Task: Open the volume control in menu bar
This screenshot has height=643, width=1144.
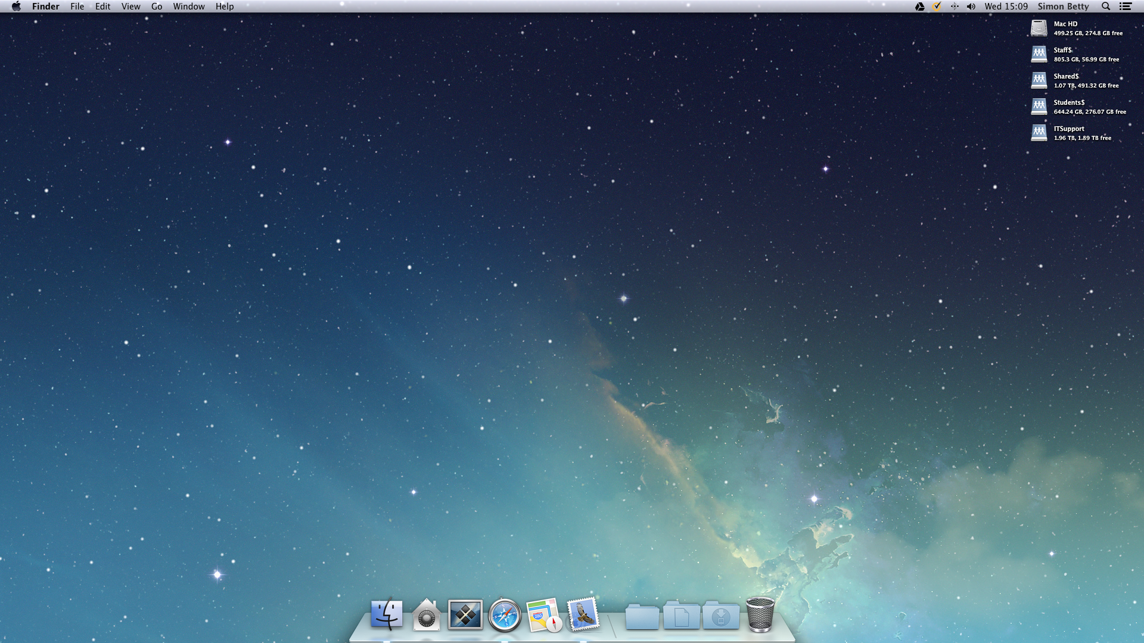Action: pyautogui.click(x=971, y=7)
